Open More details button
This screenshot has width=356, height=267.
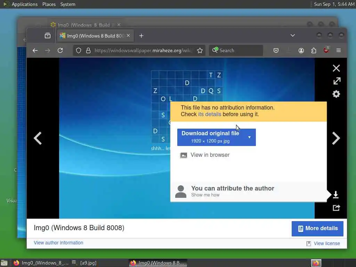click(317, 229)
